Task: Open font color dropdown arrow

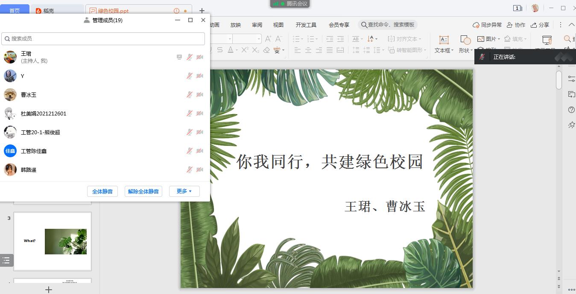Action: [x=236, y=50]
